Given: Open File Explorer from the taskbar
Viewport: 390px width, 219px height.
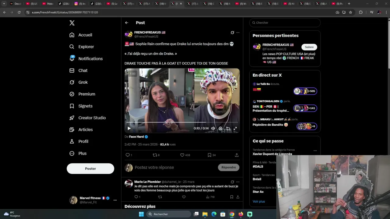Looking at the screenshot, I should [205, 214].
